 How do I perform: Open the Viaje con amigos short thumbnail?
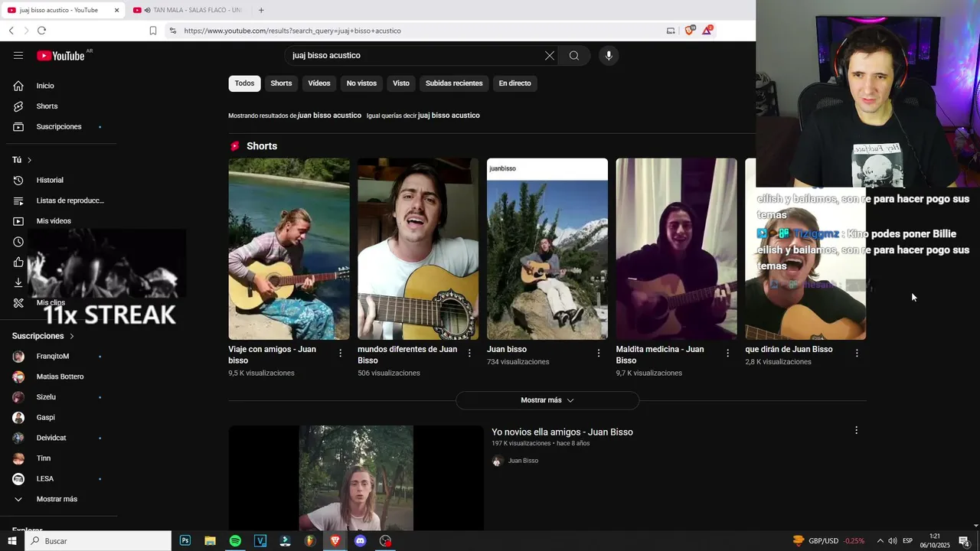[x=289, y=249]
